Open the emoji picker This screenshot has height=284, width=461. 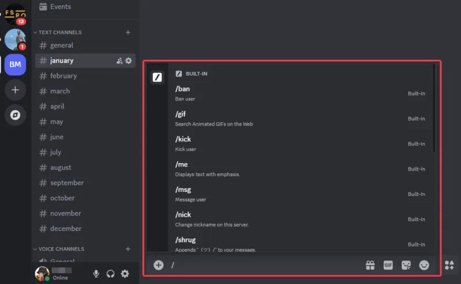[424, 265]
